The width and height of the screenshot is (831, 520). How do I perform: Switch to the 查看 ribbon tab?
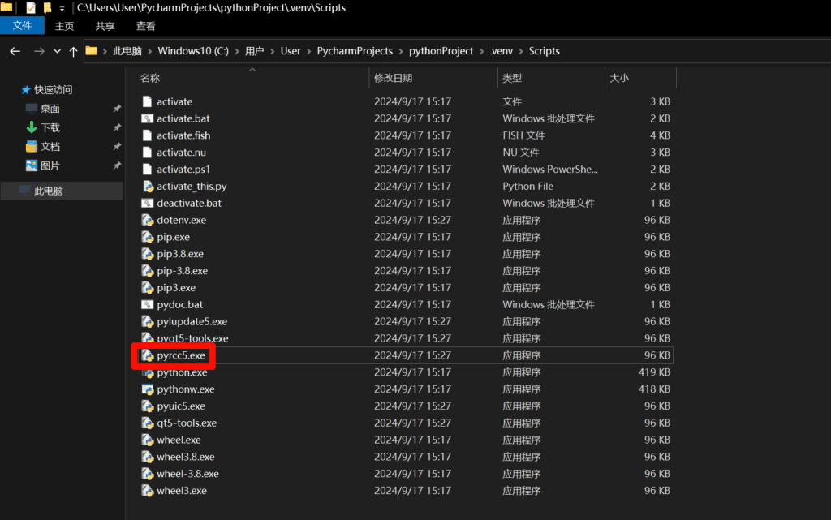(x=146, y=26)
